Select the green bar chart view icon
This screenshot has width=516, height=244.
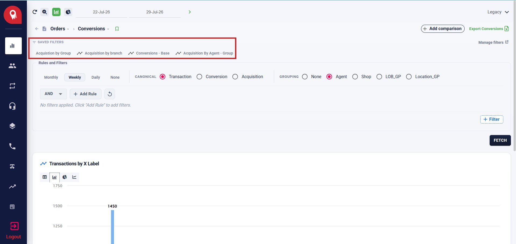tap(56, 12)
